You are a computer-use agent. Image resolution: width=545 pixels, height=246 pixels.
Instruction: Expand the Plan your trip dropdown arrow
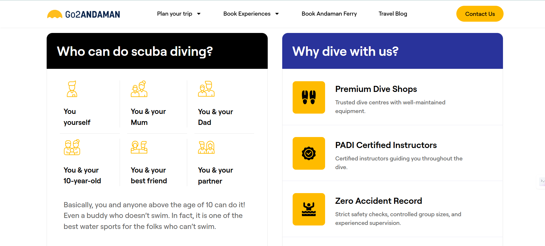[x=199, y=14]
